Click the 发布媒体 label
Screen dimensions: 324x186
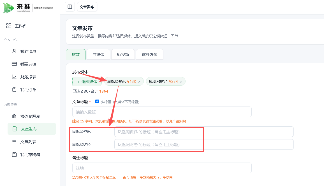pyautogui.click(x=80, y=72)
